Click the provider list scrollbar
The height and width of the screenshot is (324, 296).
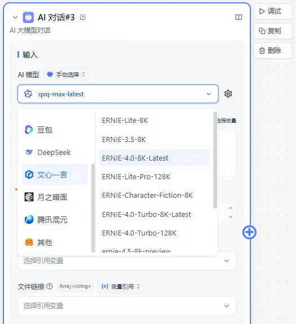[93, 208]
